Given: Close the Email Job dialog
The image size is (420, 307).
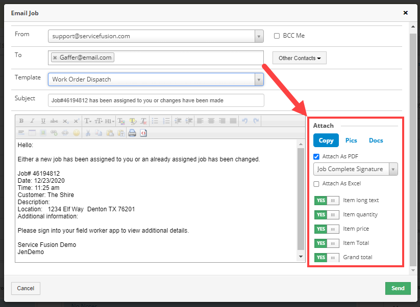Looking at the screenshot, I should pyautogui.click(x=406, y=13).
